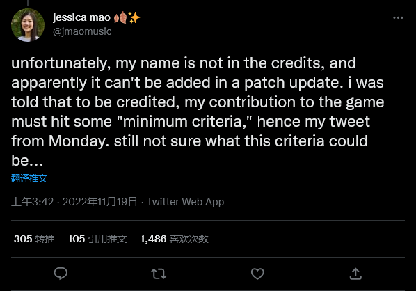Image resolution: width=416 pixels, height=291 pixels.
Task: View the 1,486 喜欢次数 likes list
Action: 175,239
